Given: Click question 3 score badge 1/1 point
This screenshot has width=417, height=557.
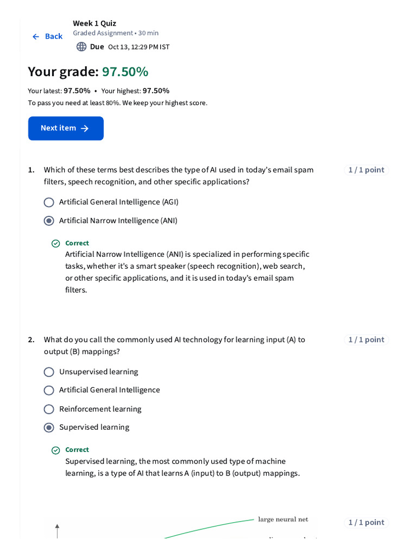Looking at the screenshot, I should (366, 523).
